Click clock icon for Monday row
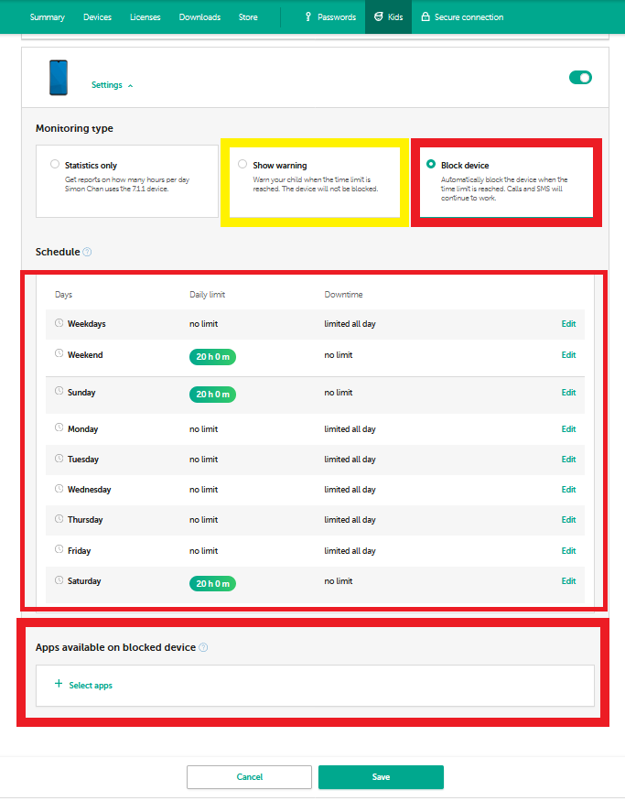 (59, 428)
